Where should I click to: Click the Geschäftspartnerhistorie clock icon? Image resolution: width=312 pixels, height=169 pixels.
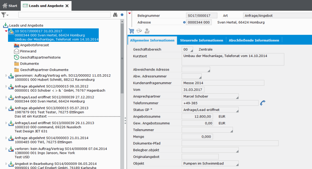(17, 57)
